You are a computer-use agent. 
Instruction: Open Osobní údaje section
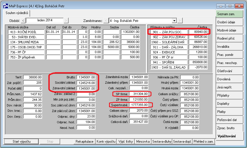[x=230, y=22]
